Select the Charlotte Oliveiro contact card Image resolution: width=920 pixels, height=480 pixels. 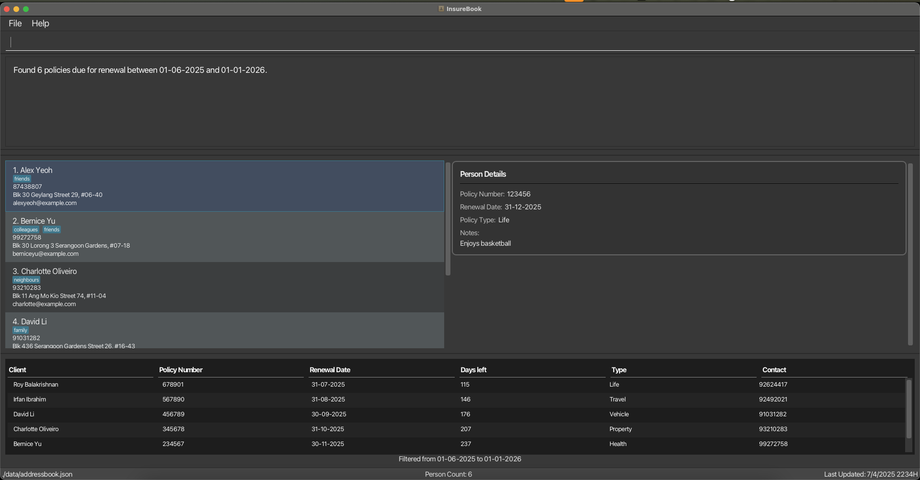point(225,287)
